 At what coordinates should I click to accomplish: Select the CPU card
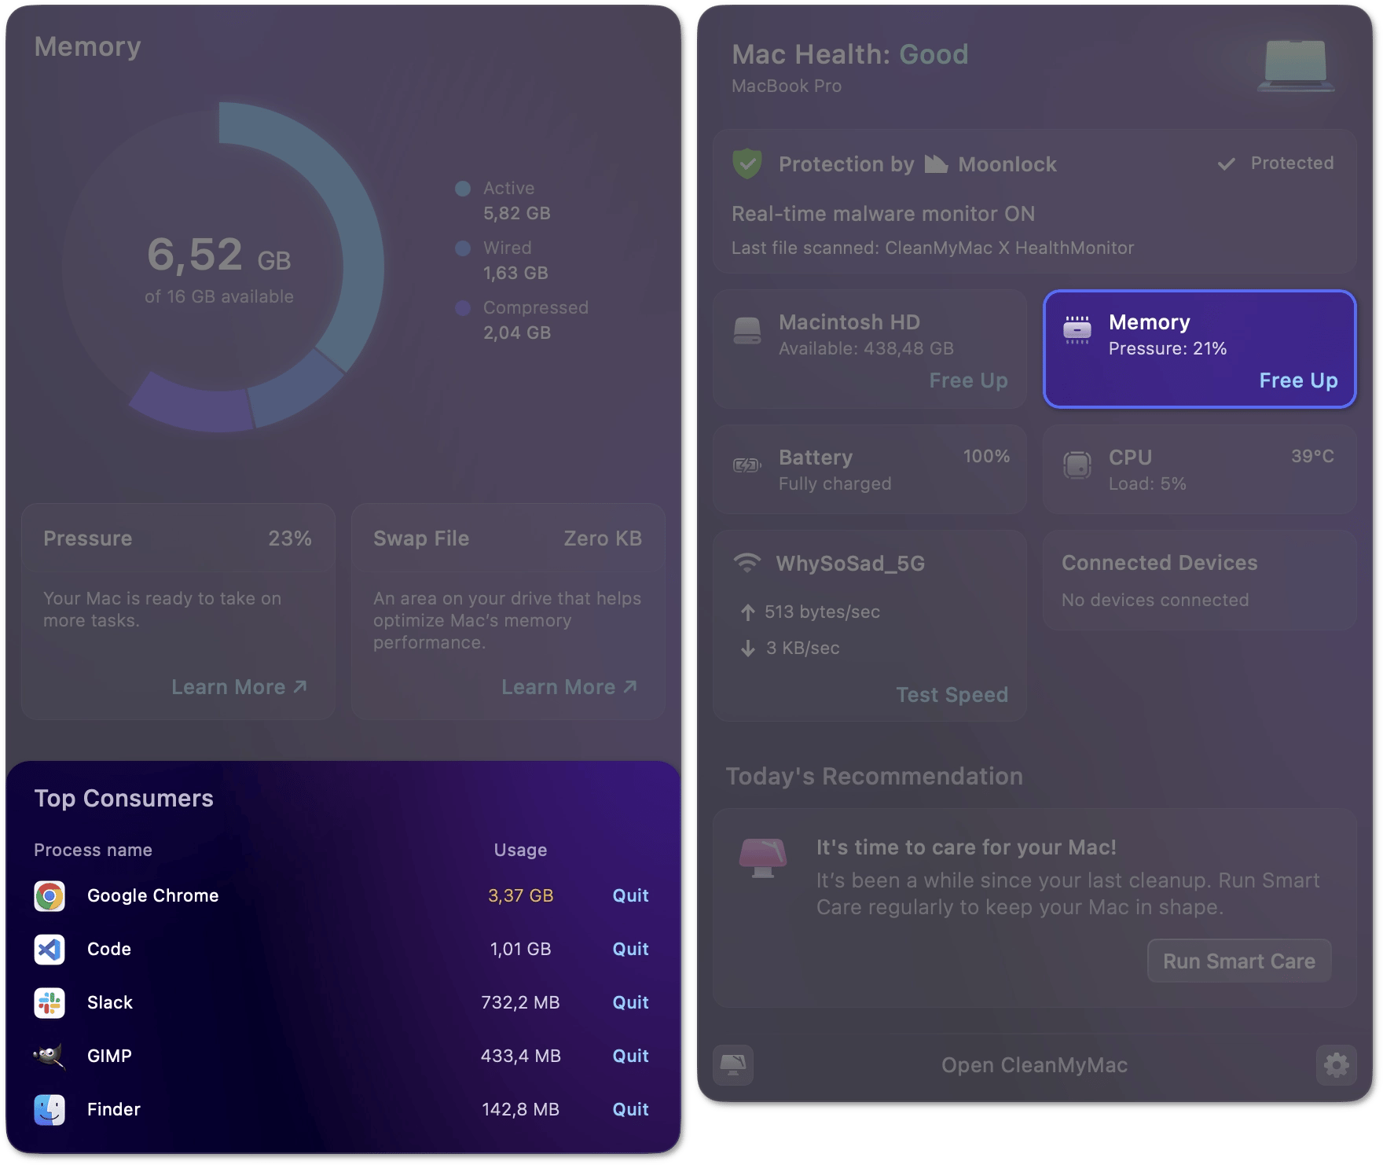1199,470
